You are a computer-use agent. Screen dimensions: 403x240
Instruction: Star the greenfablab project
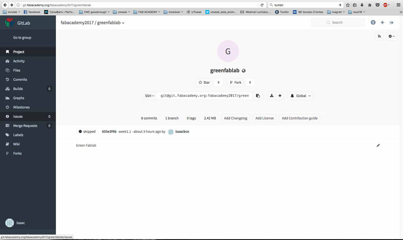pos(204,82)
